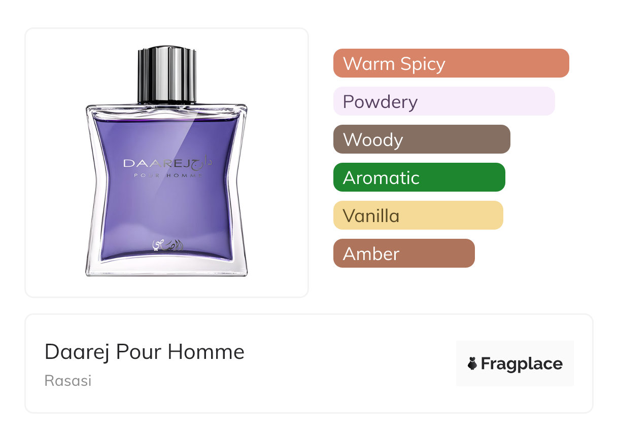
Task: Click the POUR HOMME text on the bottle
Action: [x=168, y=176]
